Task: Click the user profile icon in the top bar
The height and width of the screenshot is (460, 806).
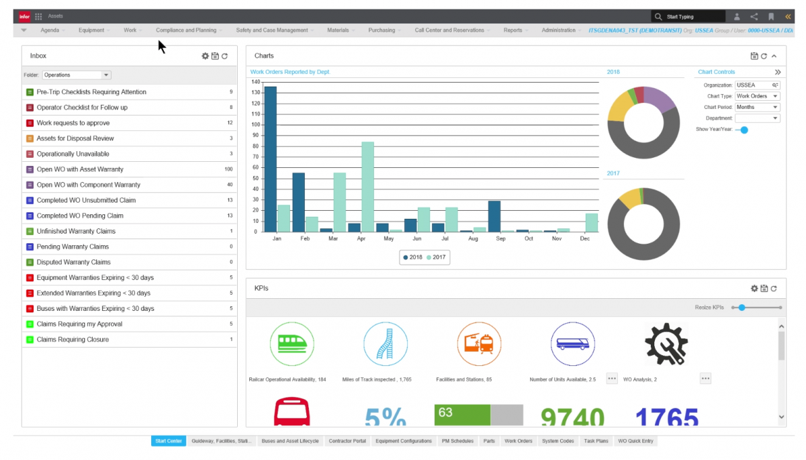Action: click(737, 17)
